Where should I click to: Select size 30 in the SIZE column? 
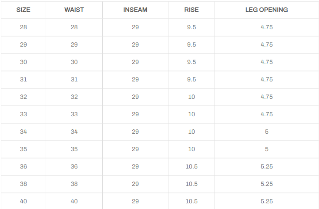[24, 62]
